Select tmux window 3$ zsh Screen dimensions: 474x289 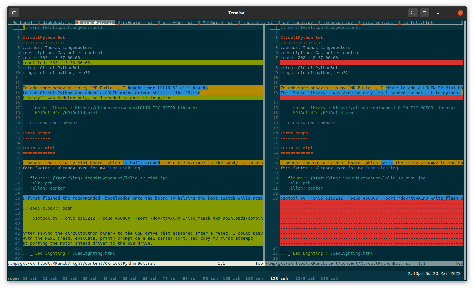tap(90, 278)
